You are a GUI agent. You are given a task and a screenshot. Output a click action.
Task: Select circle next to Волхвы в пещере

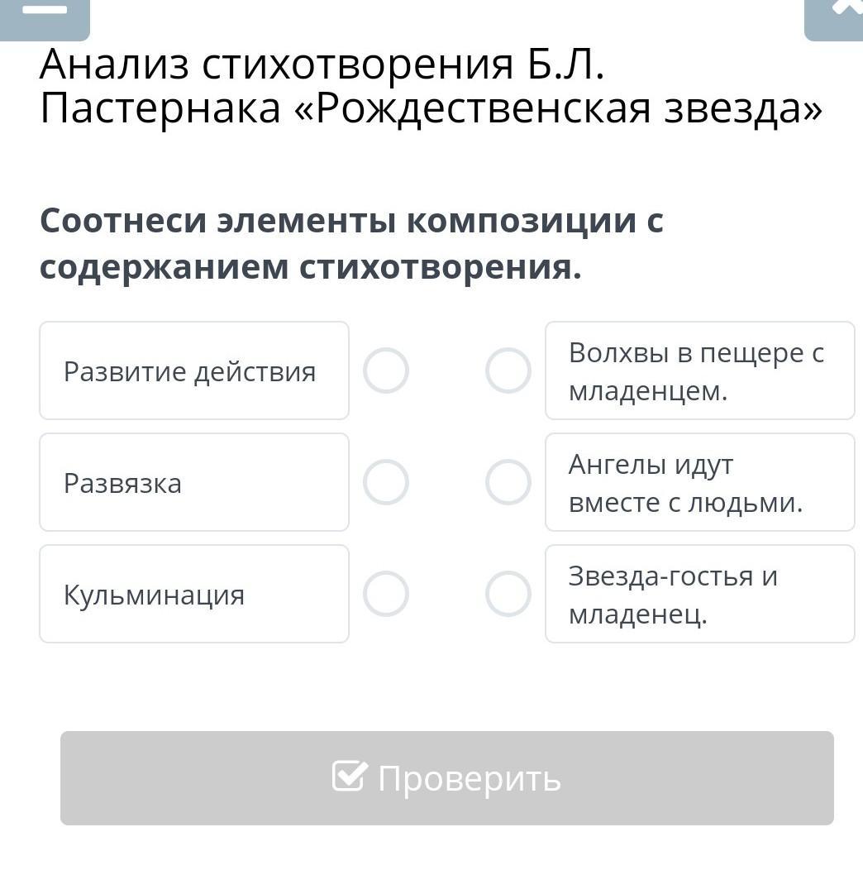[508, 370]
